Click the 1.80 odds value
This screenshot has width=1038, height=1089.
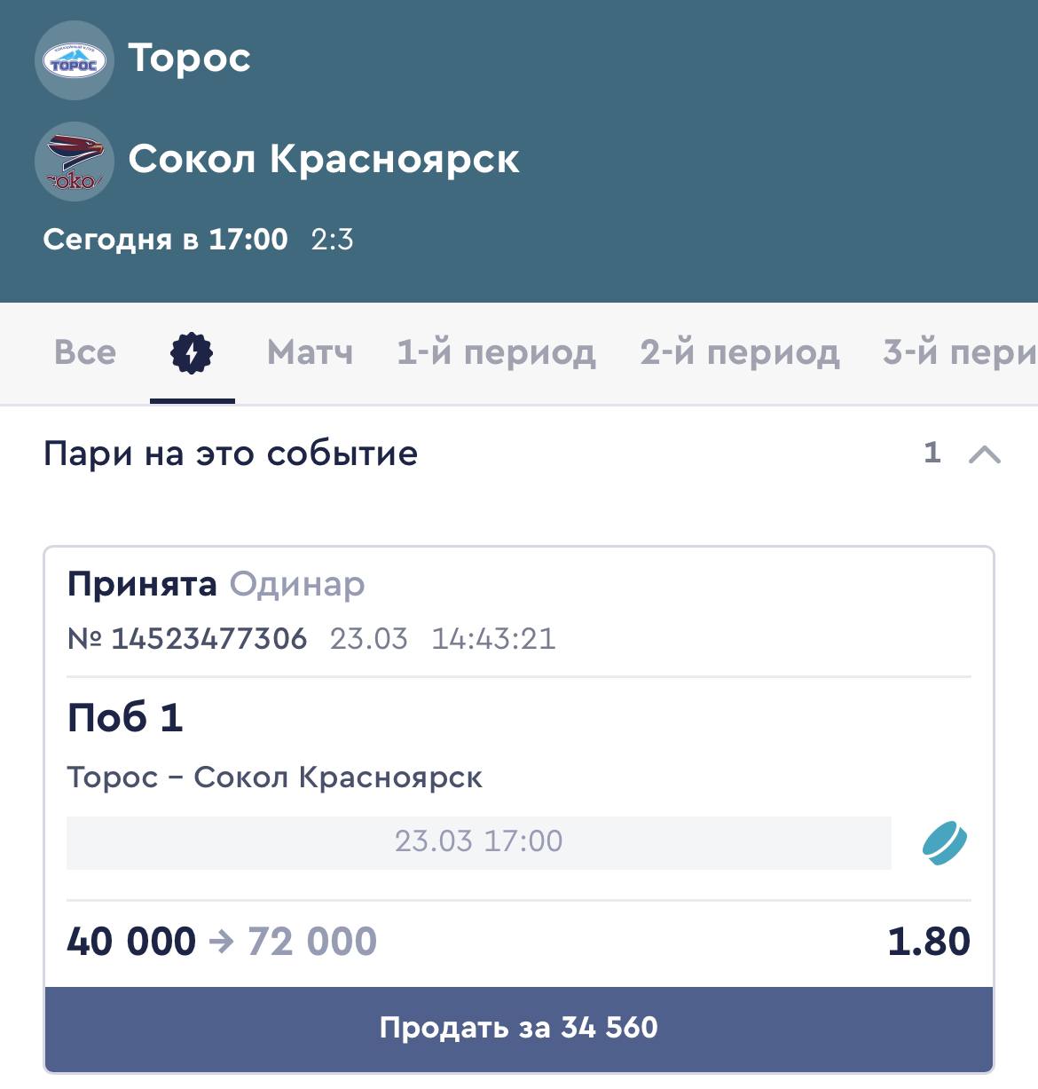pyautogui.click(x=929, y=942)
